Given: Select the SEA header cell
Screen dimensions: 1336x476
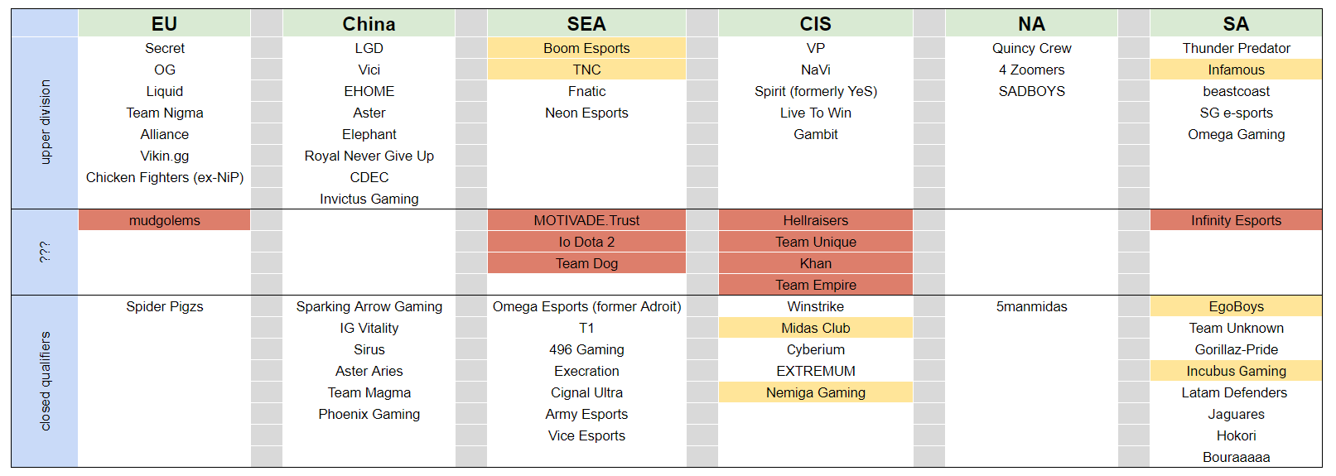Looking at the screenshot, I should click(586, 24).
